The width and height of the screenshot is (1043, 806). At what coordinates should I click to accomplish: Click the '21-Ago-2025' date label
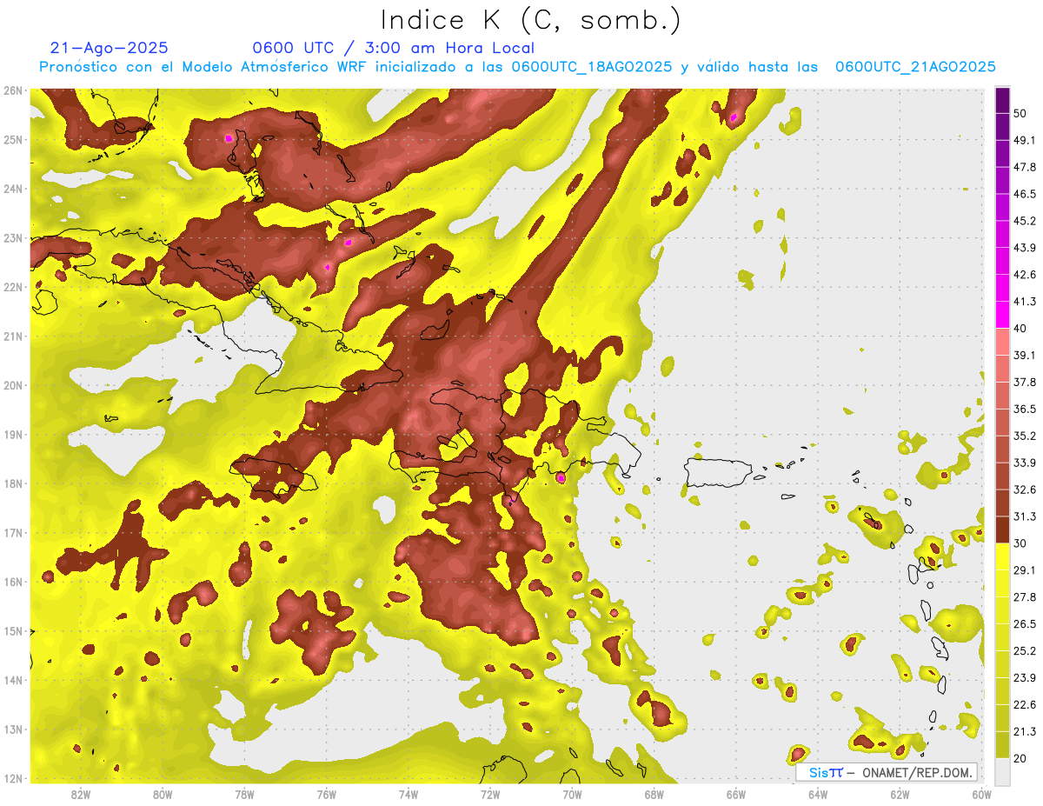pos(110,48)
